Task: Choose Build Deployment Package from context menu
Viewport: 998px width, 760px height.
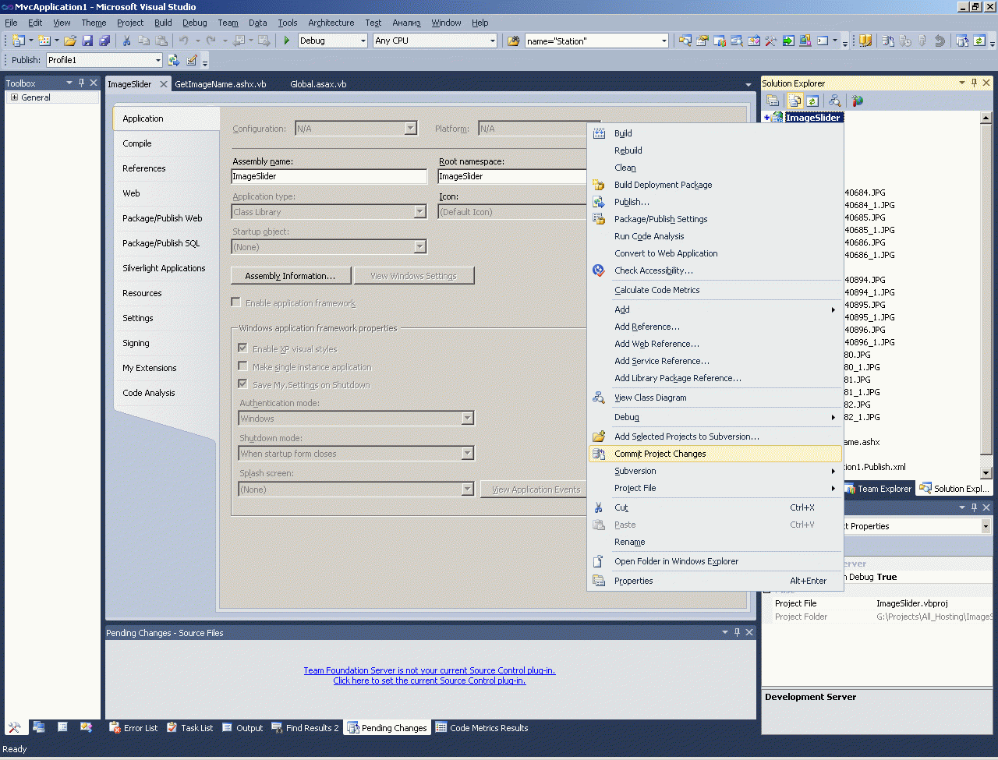Action: [715, 185]
